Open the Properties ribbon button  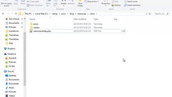tap(106, 3)
